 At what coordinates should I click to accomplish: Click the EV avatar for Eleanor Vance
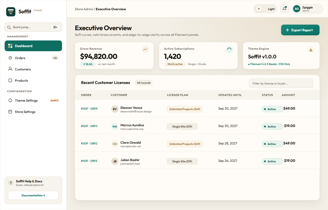pos(115,109)
